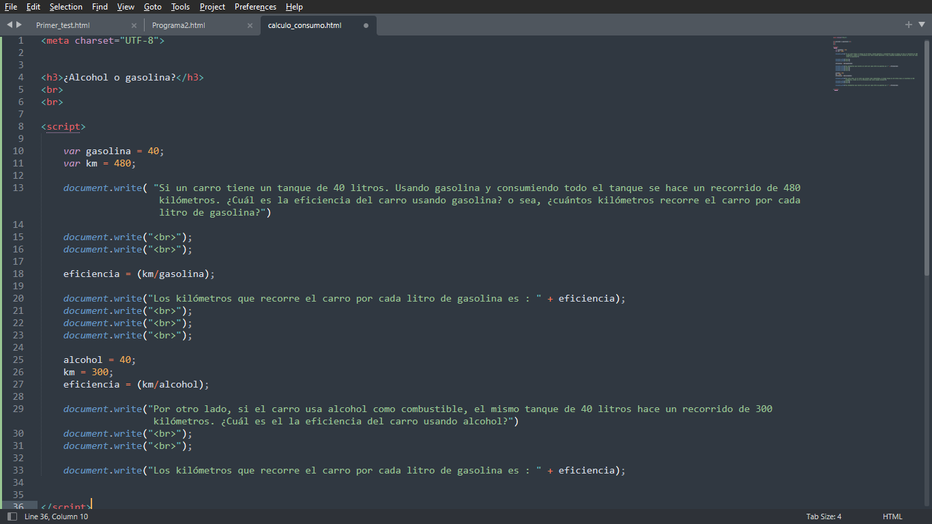
Task: Click the document.write on line 20
Action: (102, 298)
